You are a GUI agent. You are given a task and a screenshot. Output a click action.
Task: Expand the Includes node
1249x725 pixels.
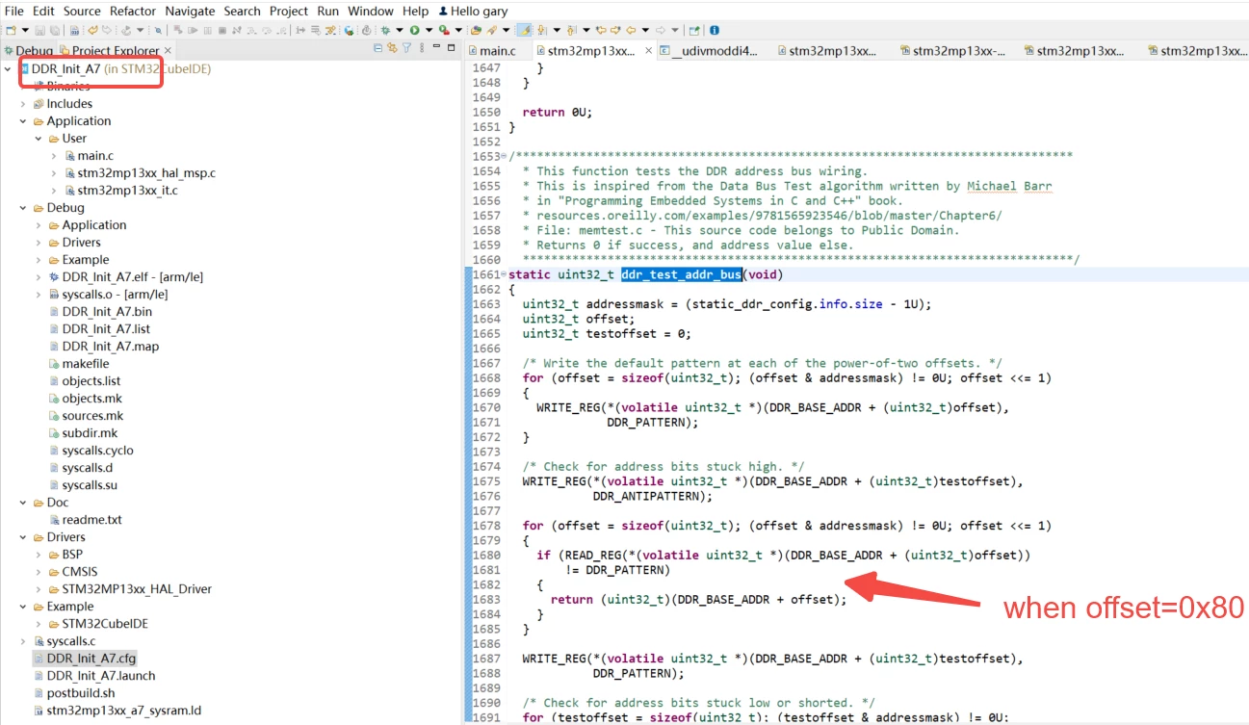(23, 104)
